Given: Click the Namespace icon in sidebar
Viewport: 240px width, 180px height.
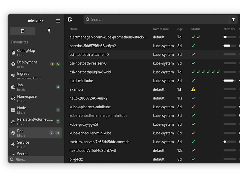Looking at the screenshot, I should [13, 98].
